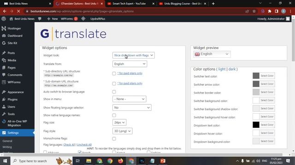
Task: Select Switcher border color swatch
Action: 256,92
